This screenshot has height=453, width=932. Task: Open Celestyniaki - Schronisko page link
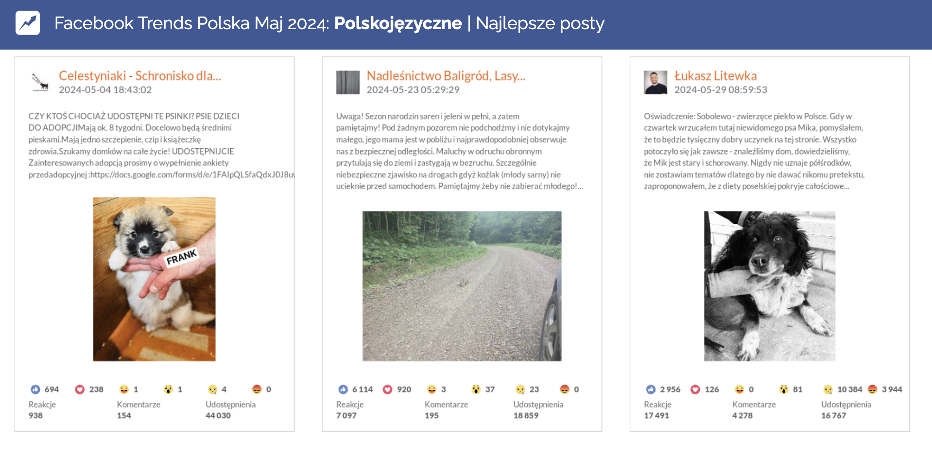(139, 76)
